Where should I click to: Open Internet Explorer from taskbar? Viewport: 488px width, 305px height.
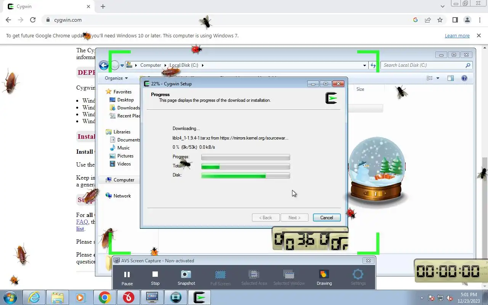(34, 298)
